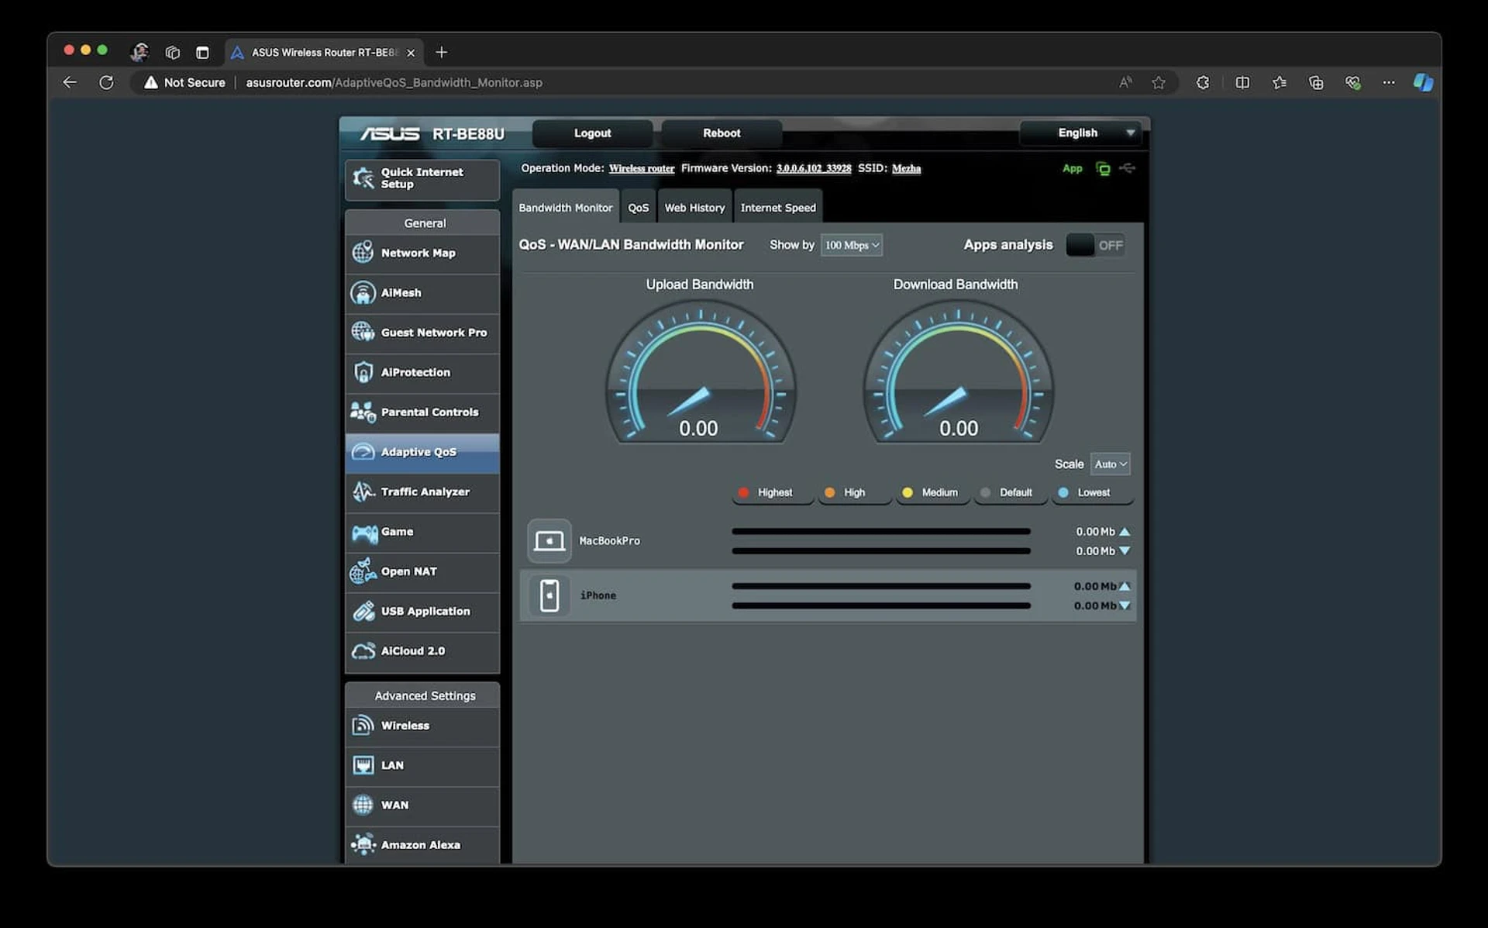
Task: Click the USB status icon in header
Action: [1128, 168]
